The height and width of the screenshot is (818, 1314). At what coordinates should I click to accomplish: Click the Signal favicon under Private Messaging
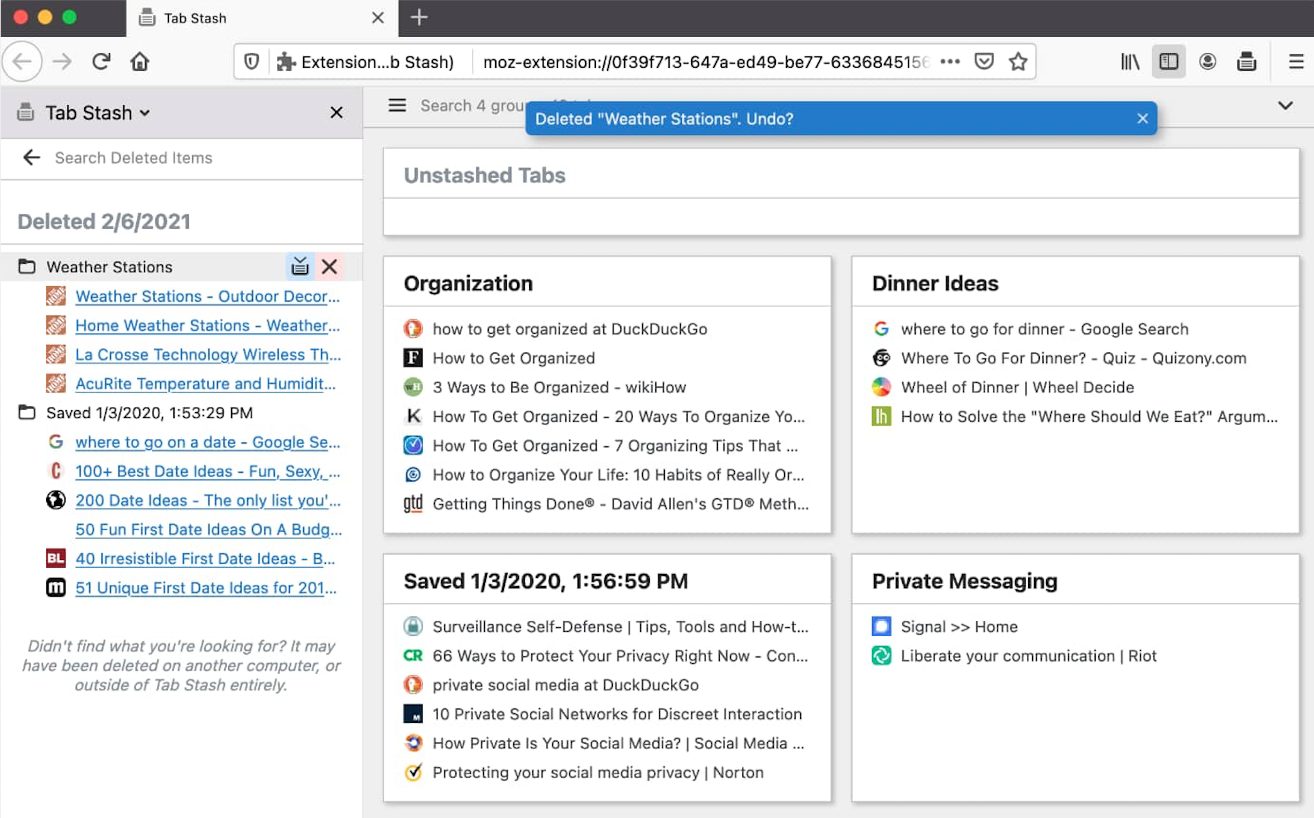click(881, 626)
